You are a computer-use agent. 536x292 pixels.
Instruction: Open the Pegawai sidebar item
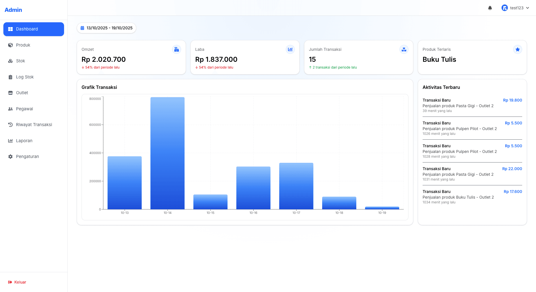coord(25,109)
